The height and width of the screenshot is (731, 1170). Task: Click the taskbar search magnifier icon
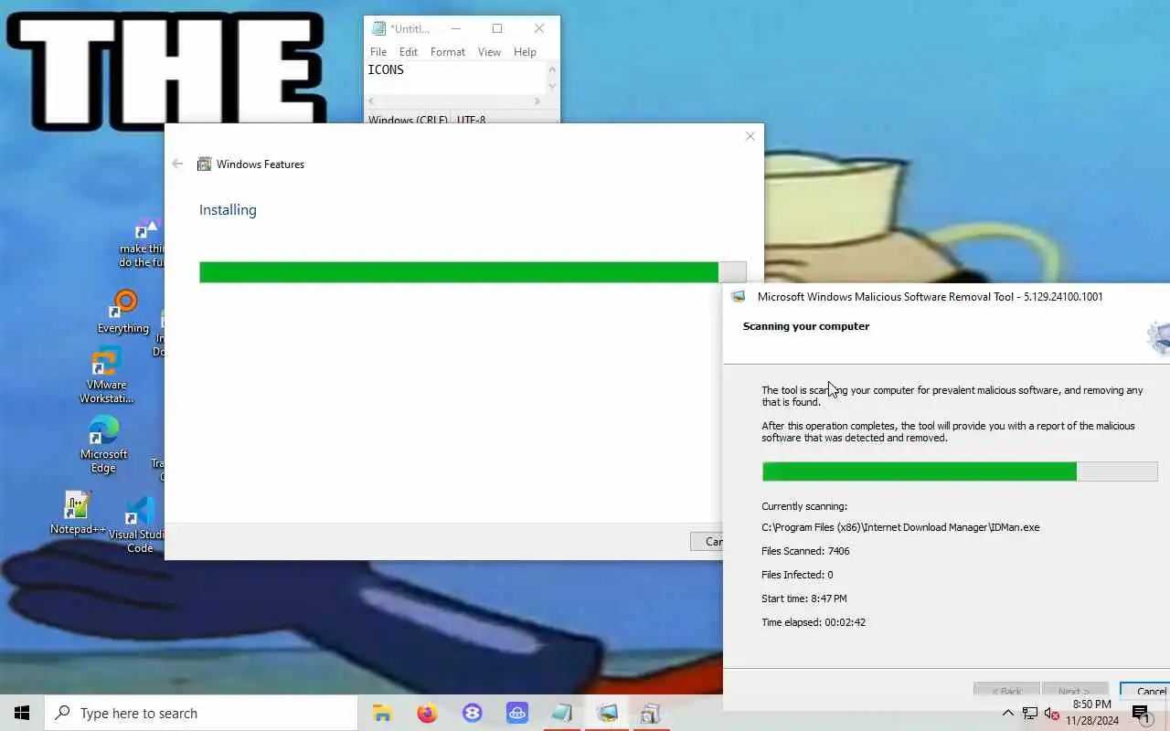[62, 713]
